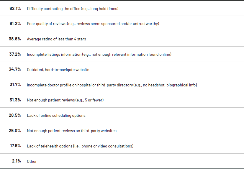Click 'Not enough patient reviews (e.g., 5 or fewer)'
The image size is (244, 169).
(65, 100)
